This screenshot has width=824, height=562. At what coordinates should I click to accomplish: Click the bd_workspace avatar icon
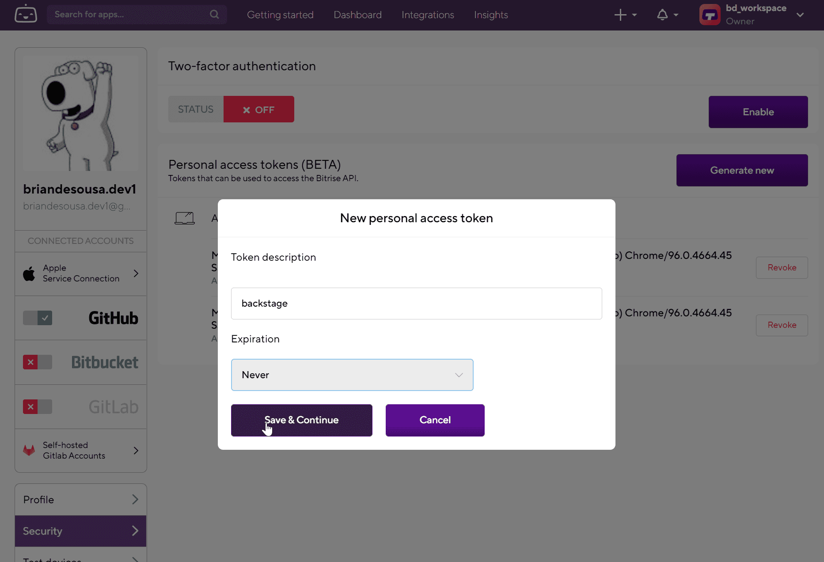point(710,15)
